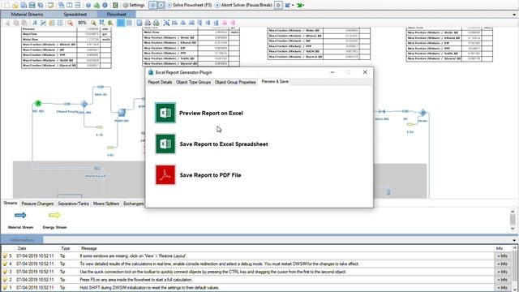Click the 80% zoom level field
Image resolution: width=519 pixels, height=292 pixels.
coord(82,23)
